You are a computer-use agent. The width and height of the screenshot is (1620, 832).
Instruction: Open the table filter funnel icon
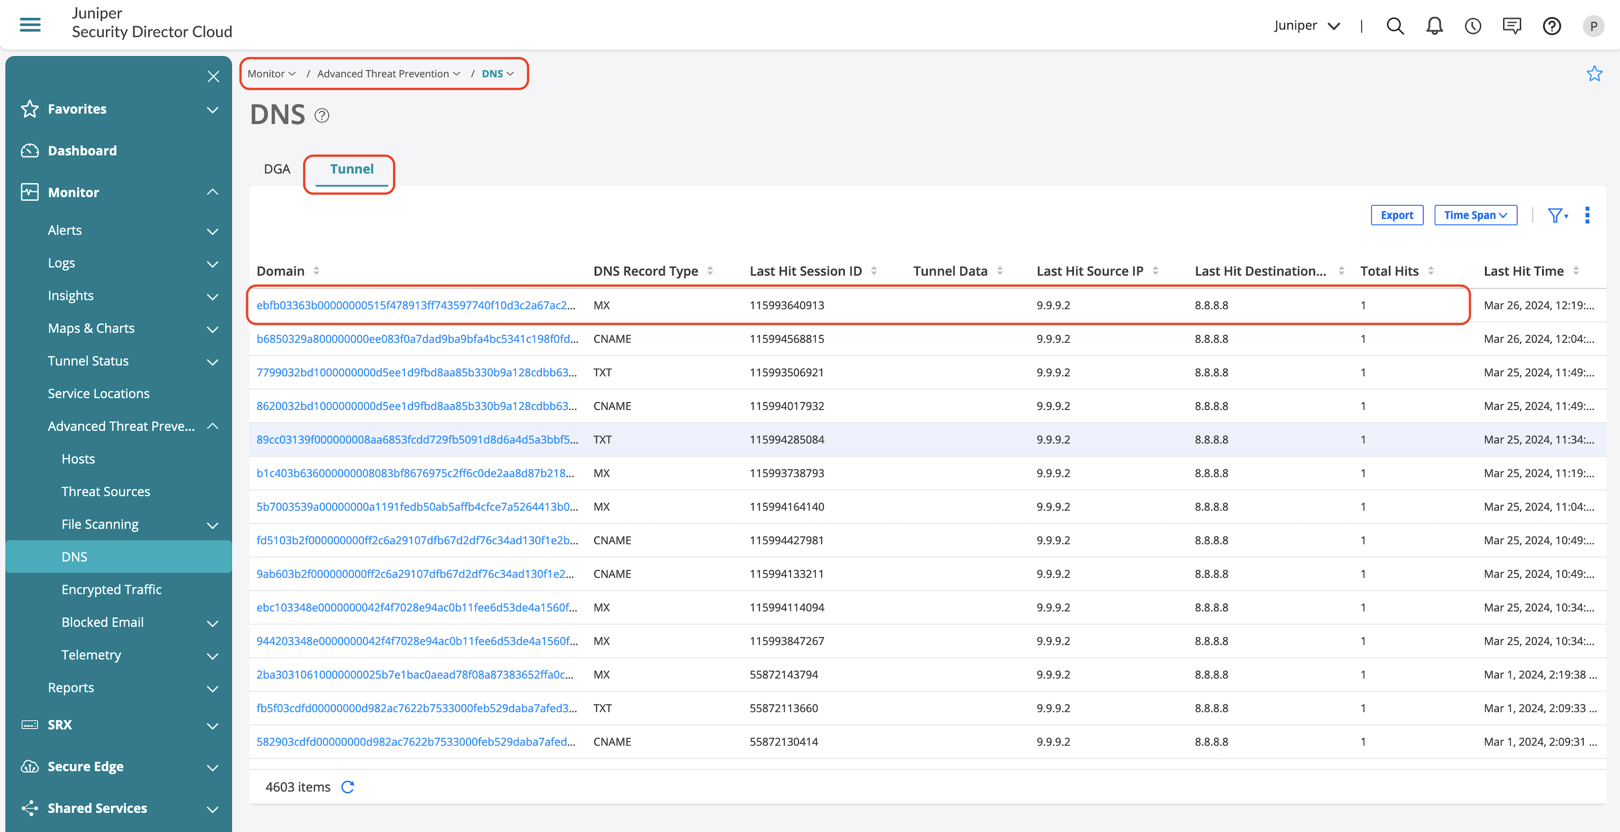point(1556,215)
